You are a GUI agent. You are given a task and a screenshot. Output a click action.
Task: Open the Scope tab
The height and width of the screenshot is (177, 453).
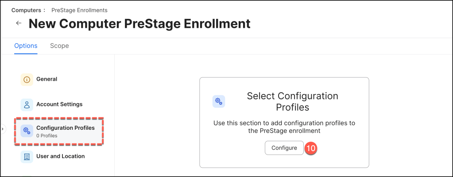(59, 46)
